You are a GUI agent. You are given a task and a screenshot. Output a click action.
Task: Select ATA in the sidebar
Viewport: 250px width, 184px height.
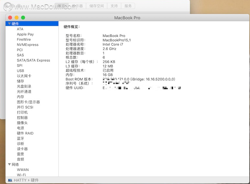coord(20,29)
